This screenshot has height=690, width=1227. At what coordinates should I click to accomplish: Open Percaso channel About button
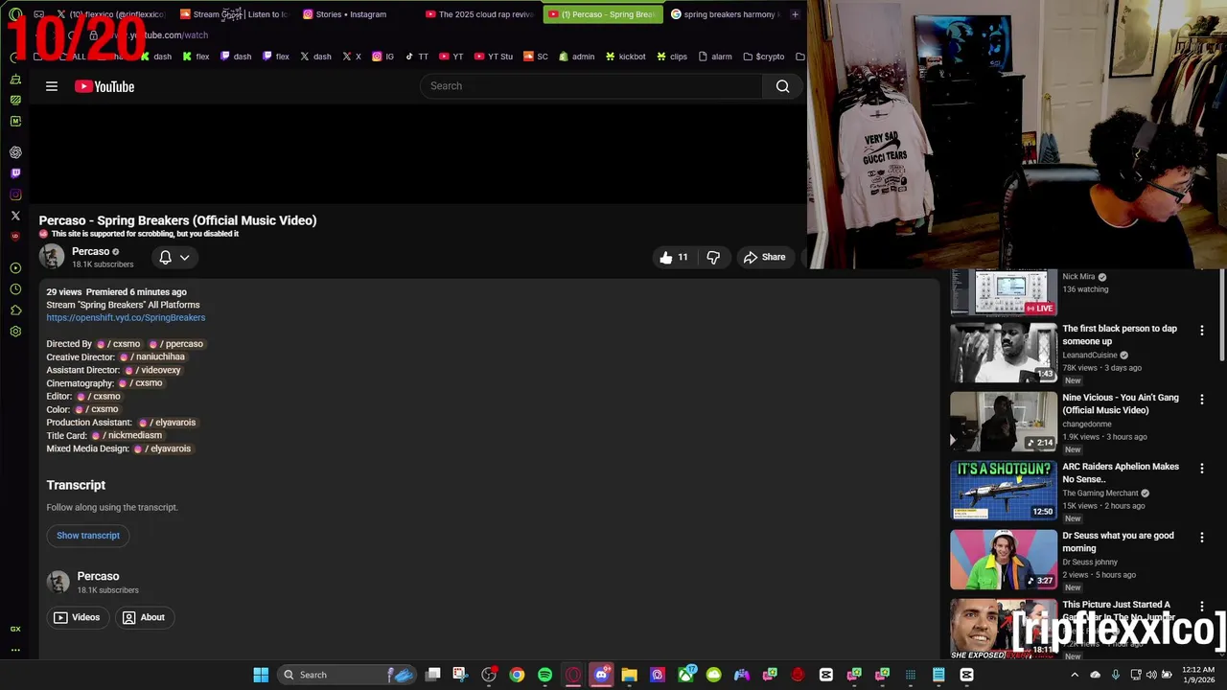click(x=144, y=617)
